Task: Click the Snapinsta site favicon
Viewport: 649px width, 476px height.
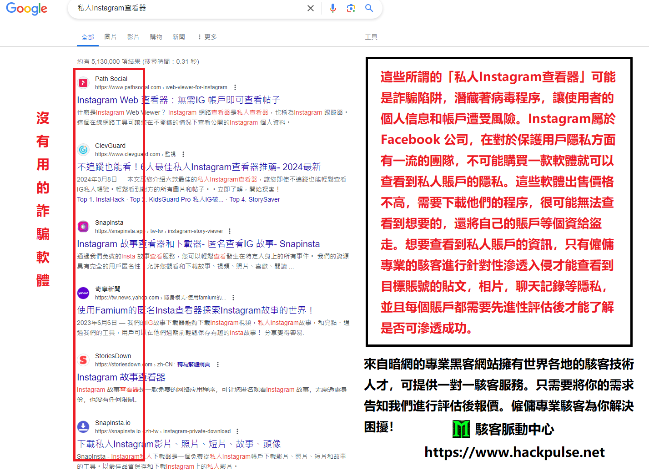Action: pyautogui.click(x=83, y=226)
